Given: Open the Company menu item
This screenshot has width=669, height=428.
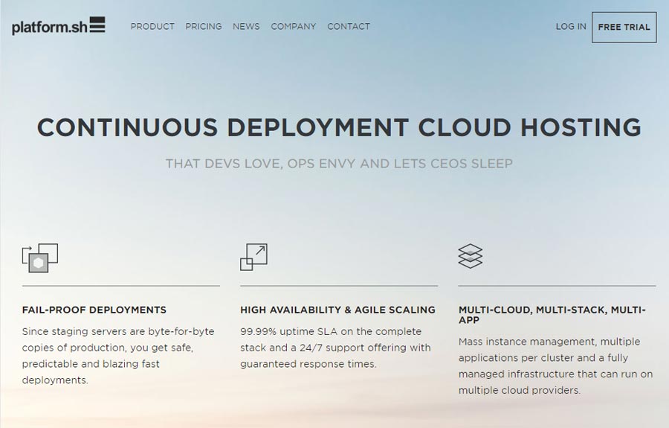Looking at the screenshot, I should coord(293,27).
